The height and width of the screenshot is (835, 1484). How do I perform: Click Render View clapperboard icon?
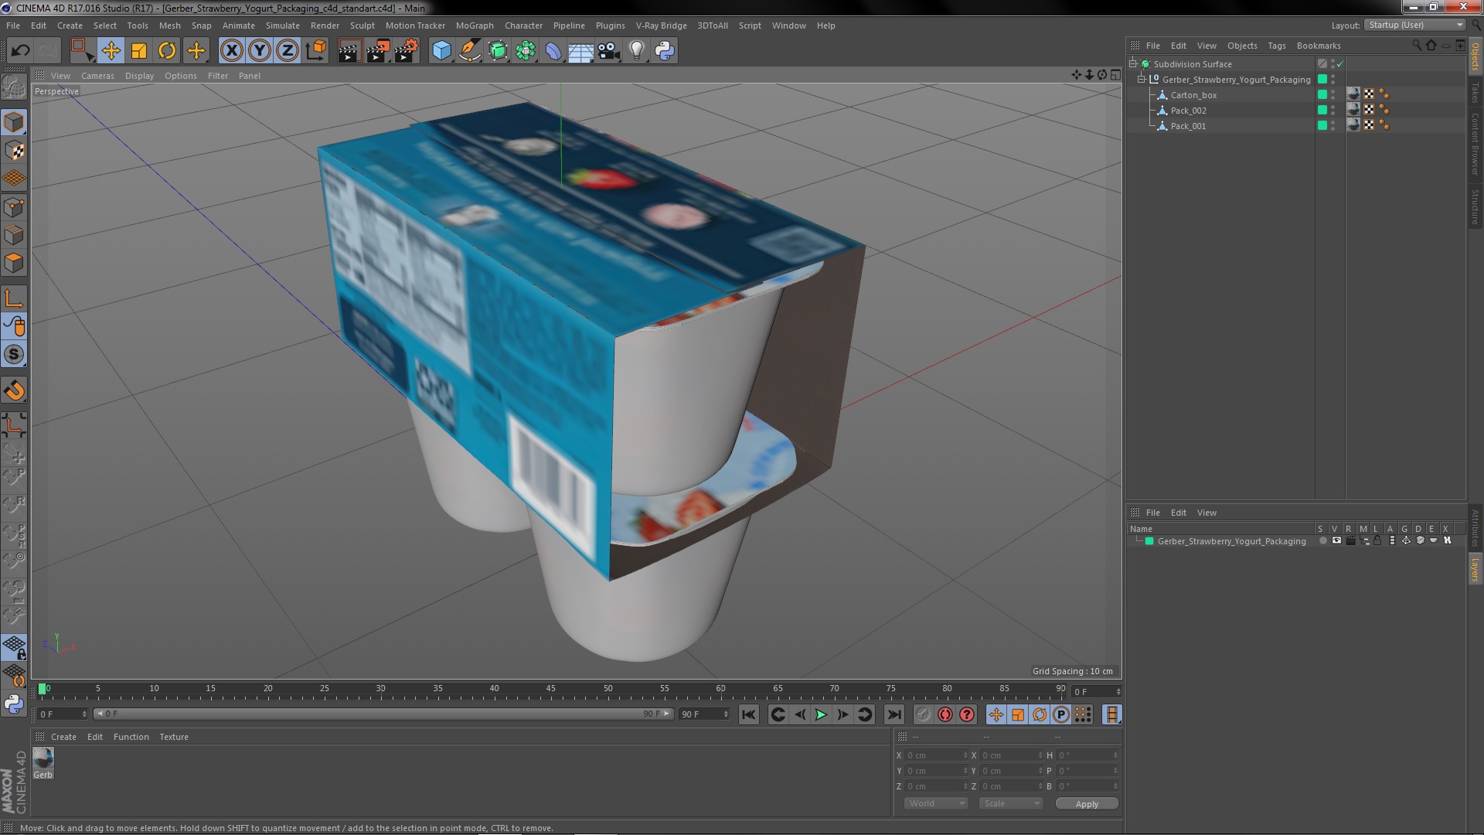[349, 51]
